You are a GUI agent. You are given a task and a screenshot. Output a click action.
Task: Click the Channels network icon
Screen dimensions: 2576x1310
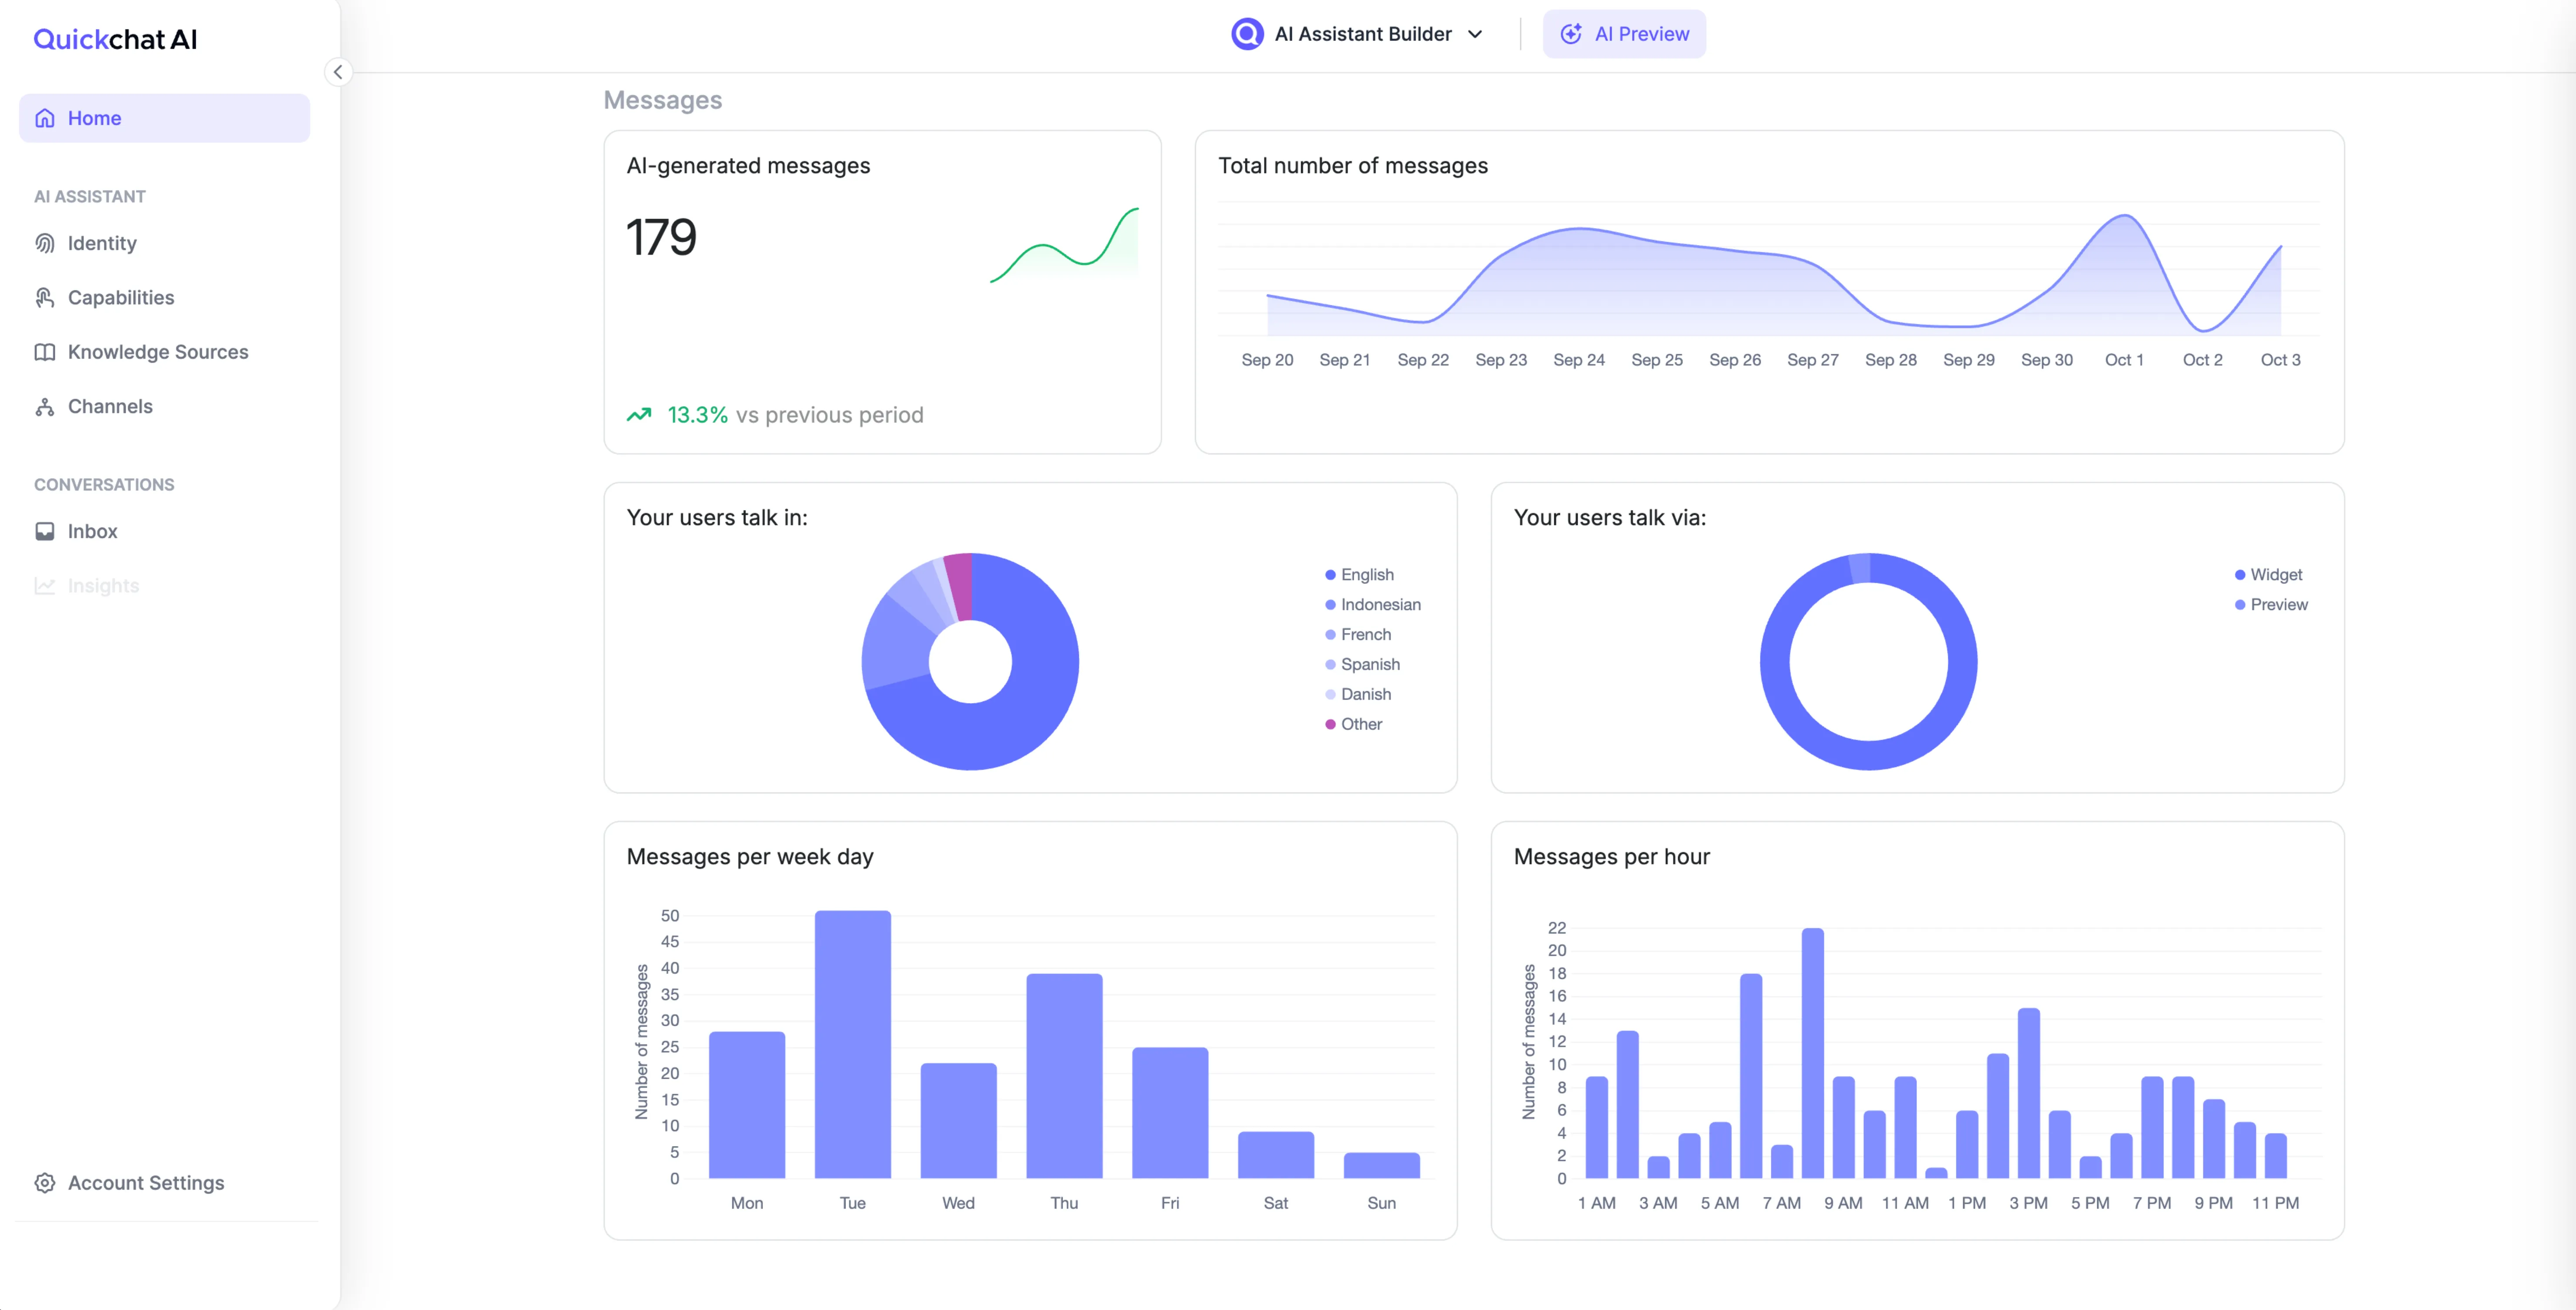click(45, 407)
